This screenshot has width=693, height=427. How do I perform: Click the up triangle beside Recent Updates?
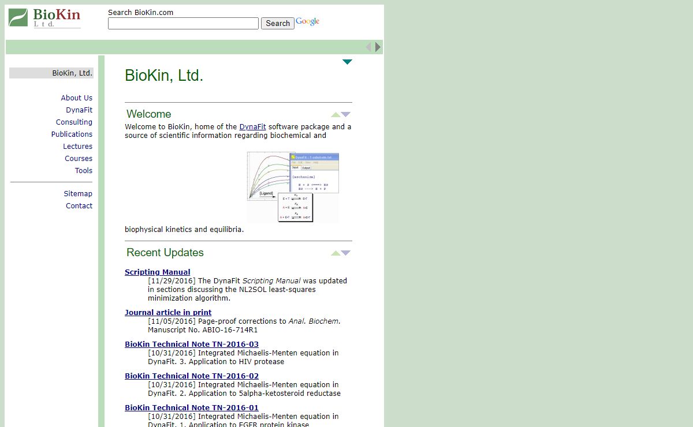click(x=336, y=253)
